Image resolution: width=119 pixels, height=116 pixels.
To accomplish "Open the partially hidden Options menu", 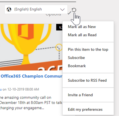I will pos(53,14).
